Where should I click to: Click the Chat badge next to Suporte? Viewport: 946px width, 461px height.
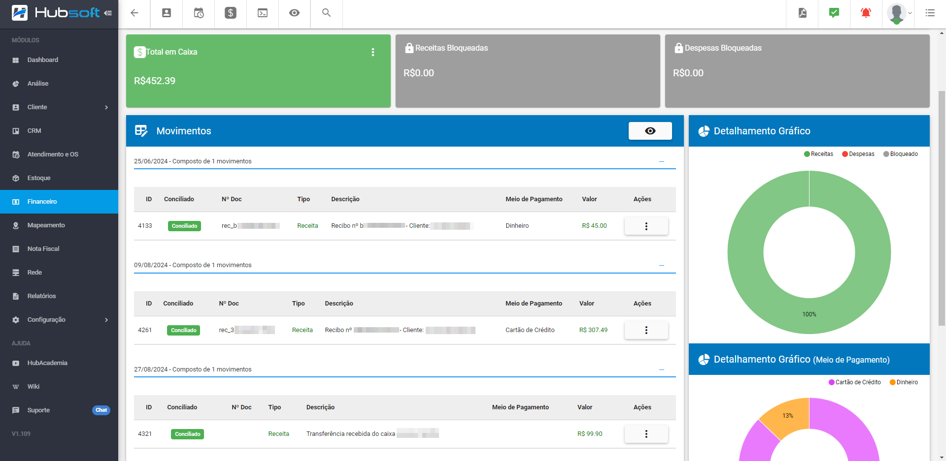101,410
